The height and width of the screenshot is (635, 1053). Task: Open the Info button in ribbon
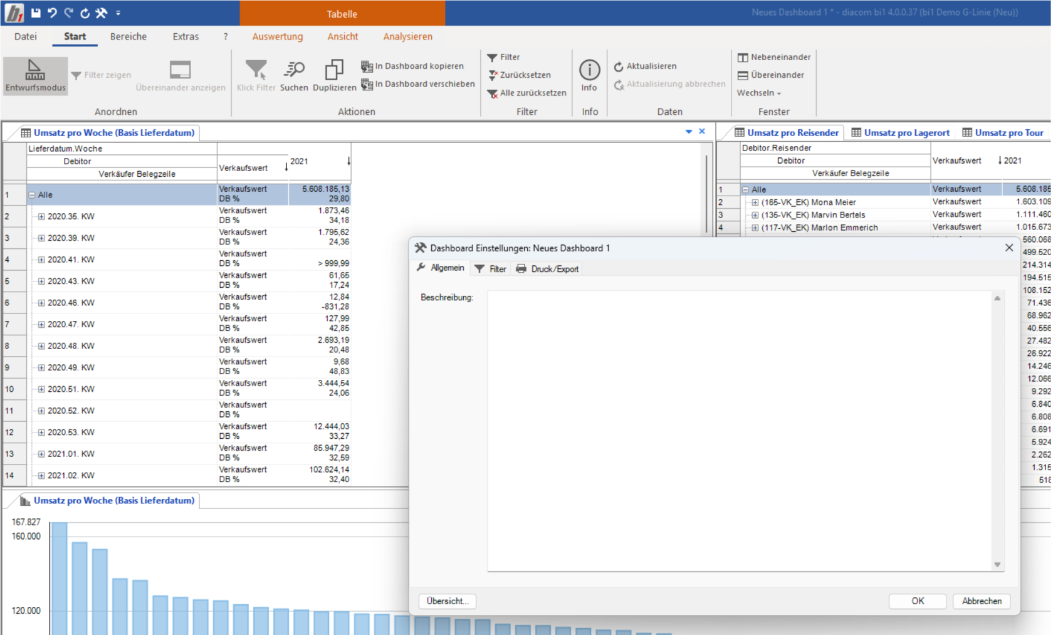pos(589,76)
